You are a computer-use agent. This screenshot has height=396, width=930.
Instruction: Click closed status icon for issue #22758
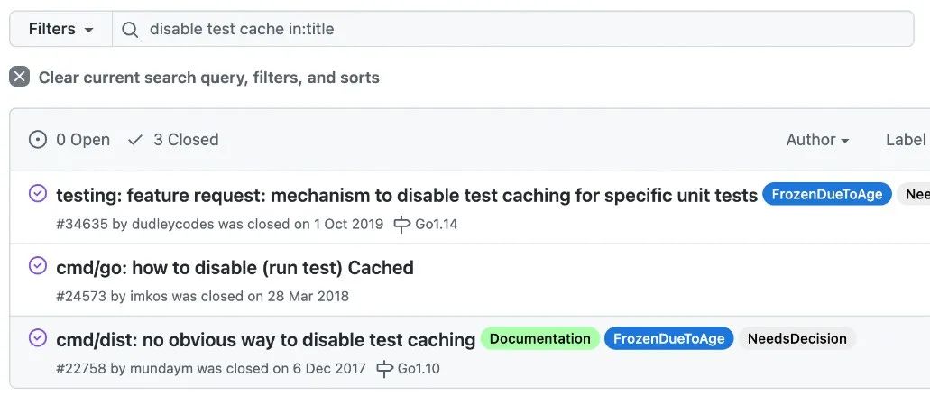click(x=38, y=338)
